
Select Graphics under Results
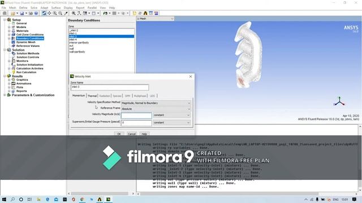(x=22, y=80)
